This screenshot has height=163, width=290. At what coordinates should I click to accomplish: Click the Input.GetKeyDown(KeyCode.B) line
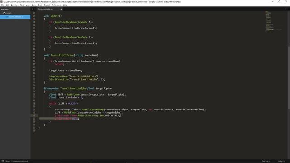(x=71, y=37)
